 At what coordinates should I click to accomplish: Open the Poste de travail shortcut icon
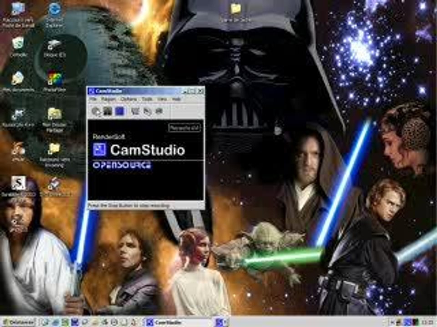point(18,15)
